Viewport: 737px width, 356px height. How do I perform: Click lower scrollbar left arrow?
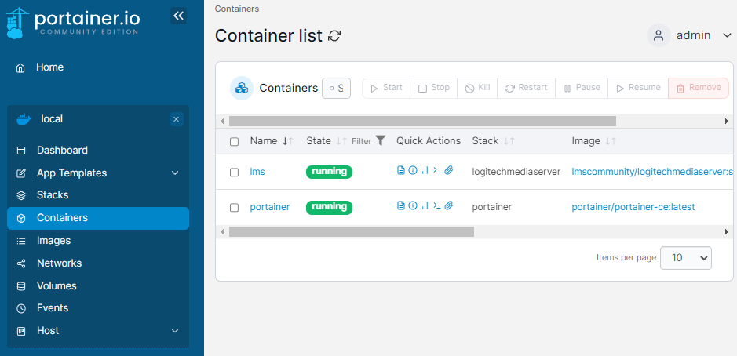pyautogui.click(x=222, y=231)
